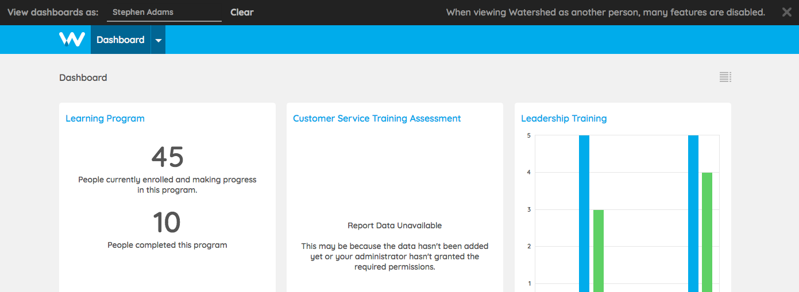This screenshot has height=292, width=799.
Task: Open the Leadership Training card title
Action: [563, 118]
